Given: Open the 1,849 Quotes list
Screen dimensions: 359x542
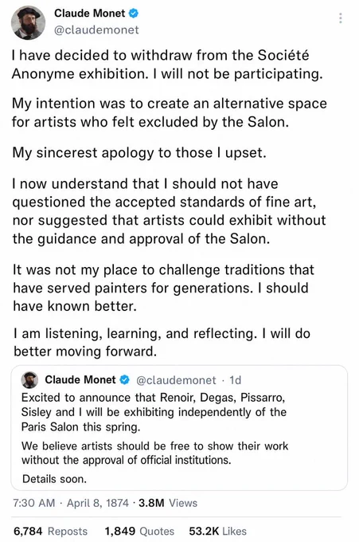Looking at the screenshot, I should [x=139, y=531].
